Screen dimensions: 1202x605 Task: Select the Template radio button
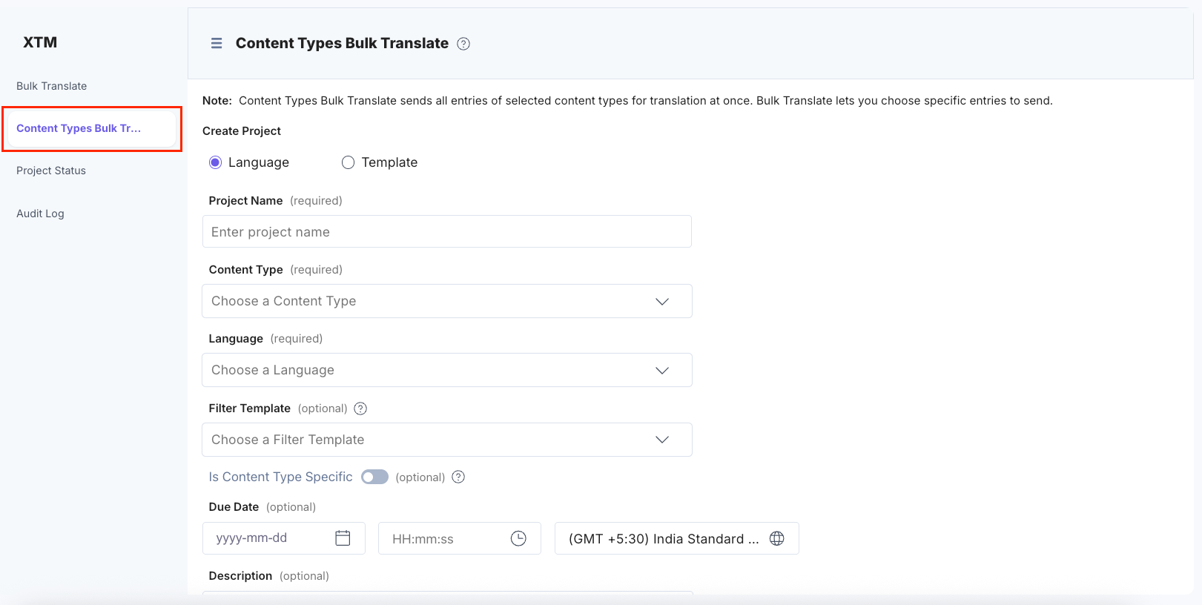point(348,162)
